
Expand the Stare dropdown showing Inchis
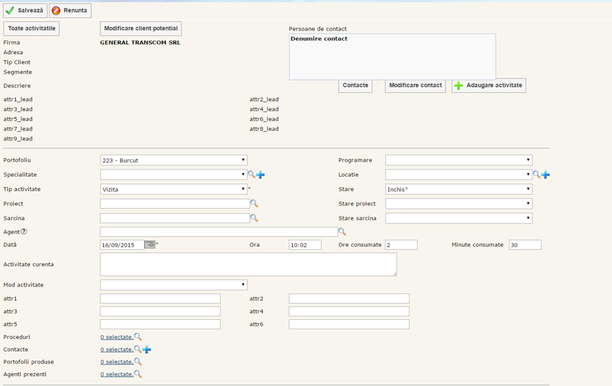(458, 189)
